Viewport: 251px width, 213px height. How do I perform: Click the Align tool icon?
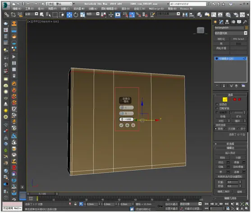coord(192,15)
